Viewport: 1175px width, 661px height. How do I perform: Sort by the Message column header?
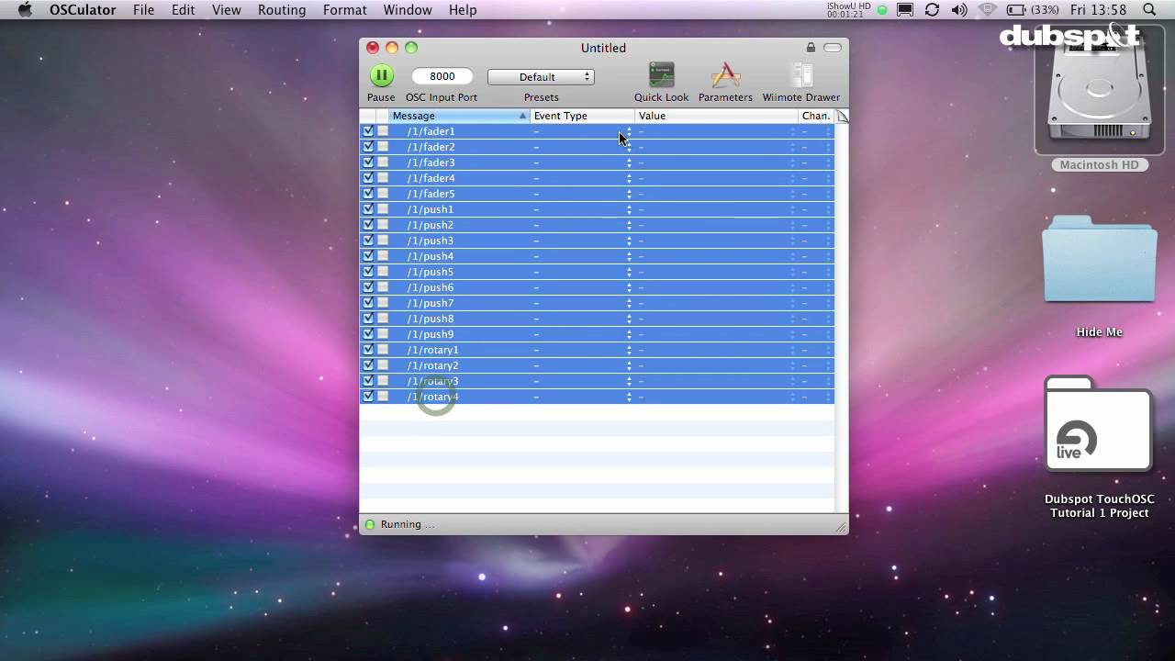pyautogui.click(x=459, y=116)
